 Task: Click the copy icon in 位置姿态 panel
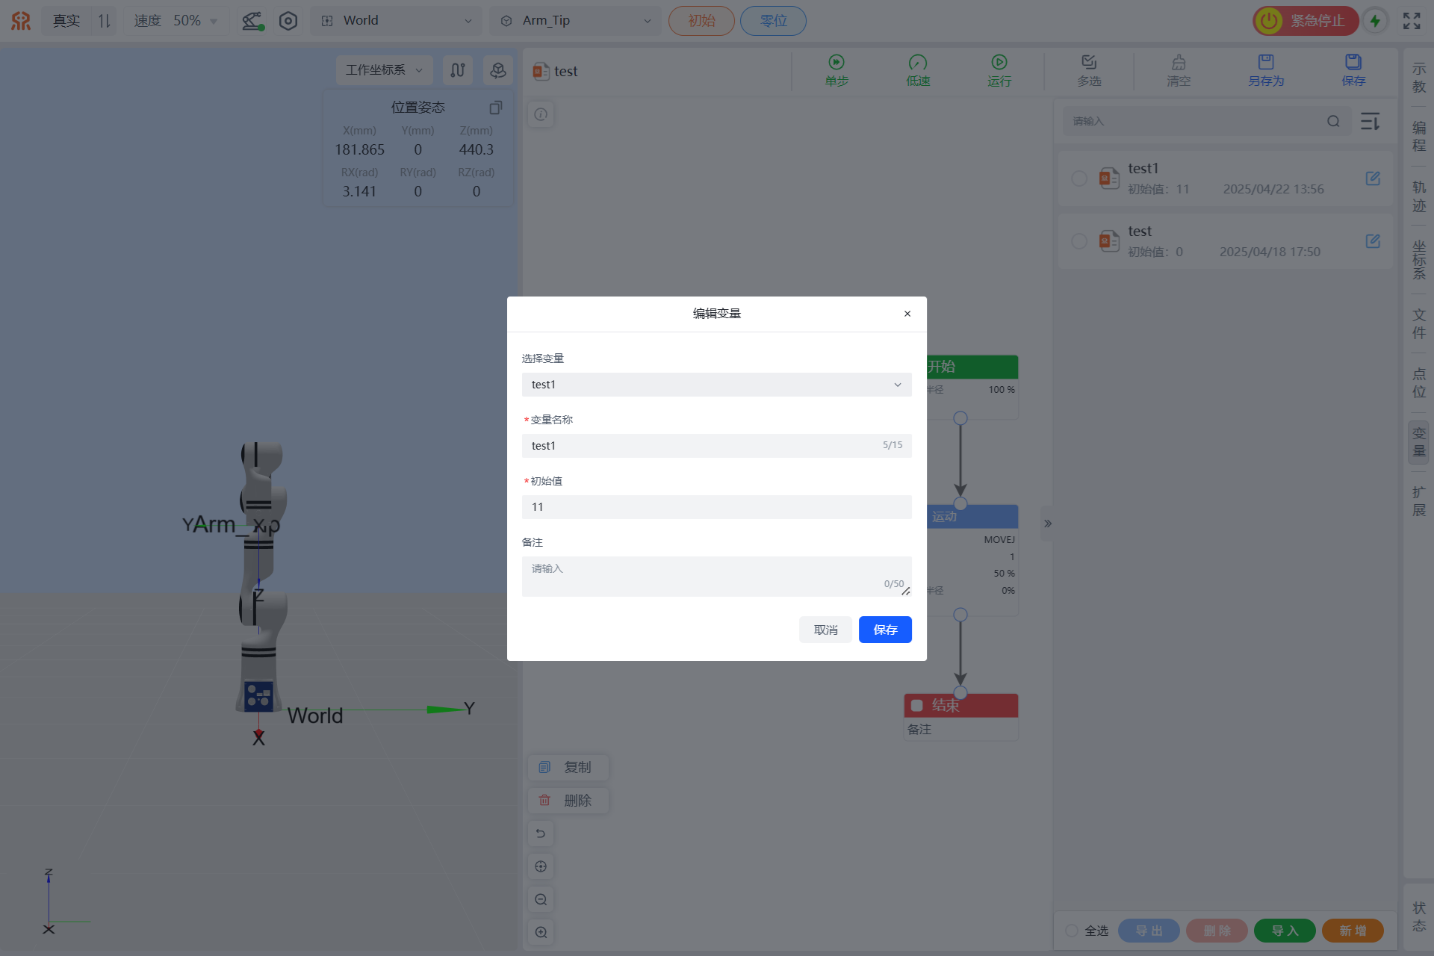(x=495, y=108)
